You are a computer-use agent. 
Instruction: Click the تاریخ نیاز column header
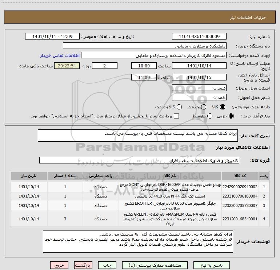pos(29,176)
